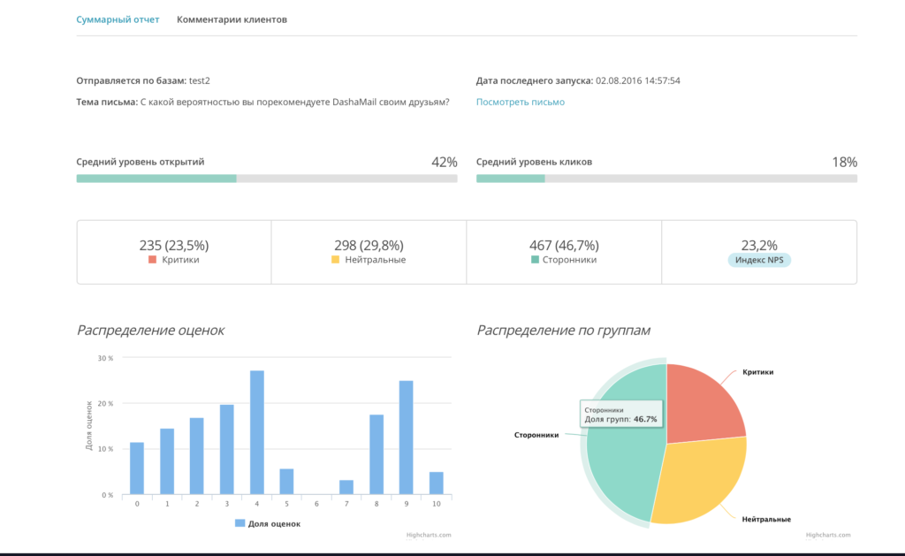
Task: Click the Нейтральные pie chart label
Action: pyautogui.click(x=765, y=519)
